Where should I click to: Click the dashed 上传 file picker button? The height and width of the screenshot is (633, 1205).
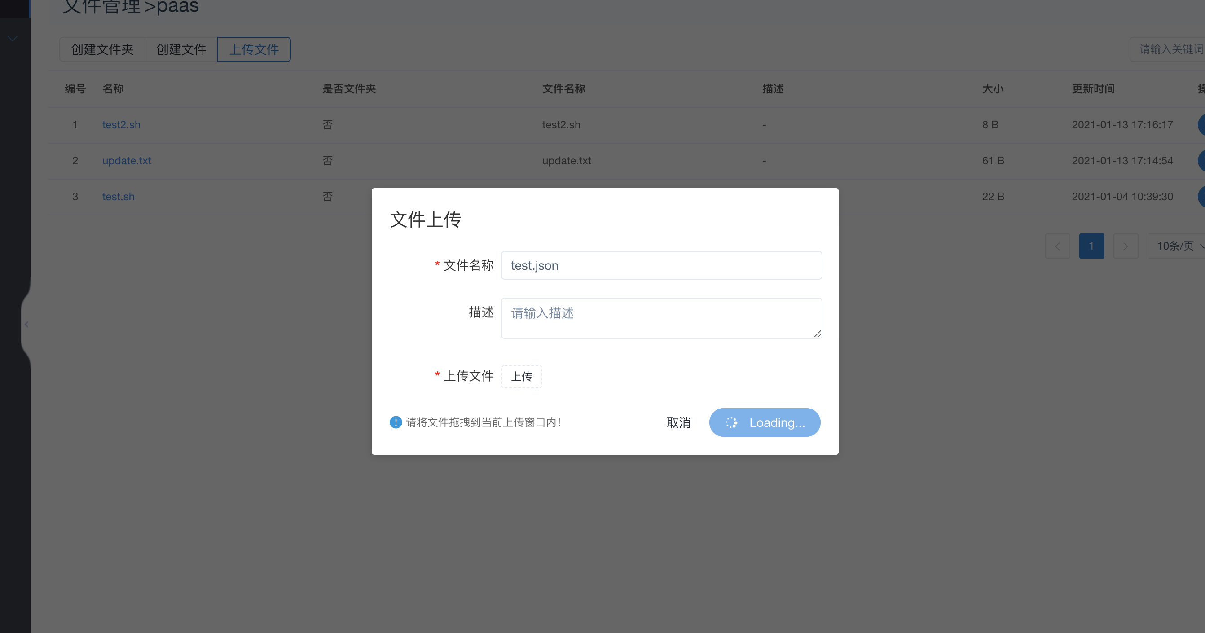[522, 376]
